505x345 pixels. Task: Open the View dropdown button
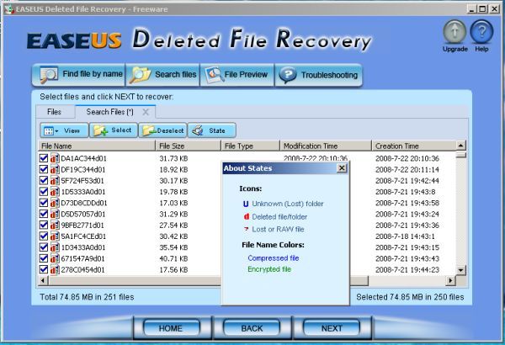(x=64, y=130)
